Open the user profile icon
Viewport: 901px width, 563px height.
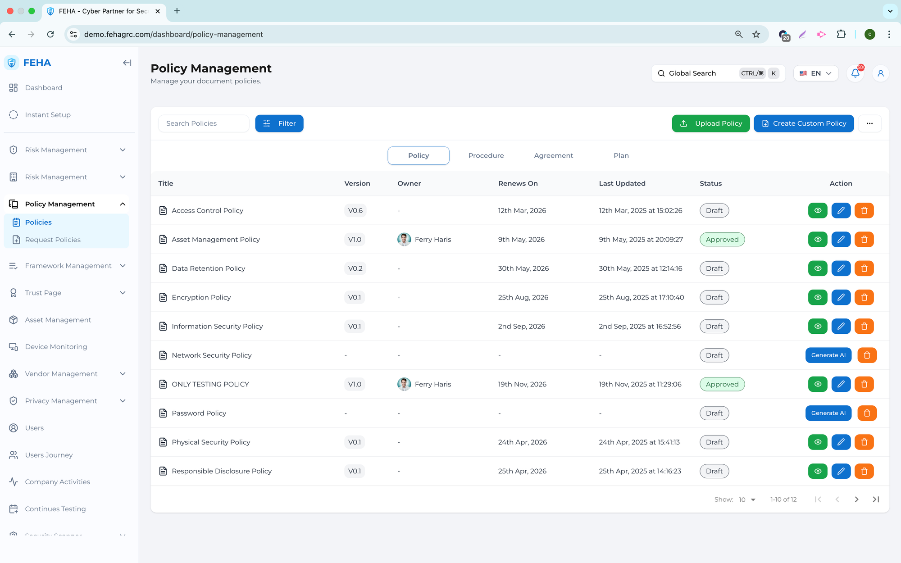pyautogui.click(x=880, y=73)
